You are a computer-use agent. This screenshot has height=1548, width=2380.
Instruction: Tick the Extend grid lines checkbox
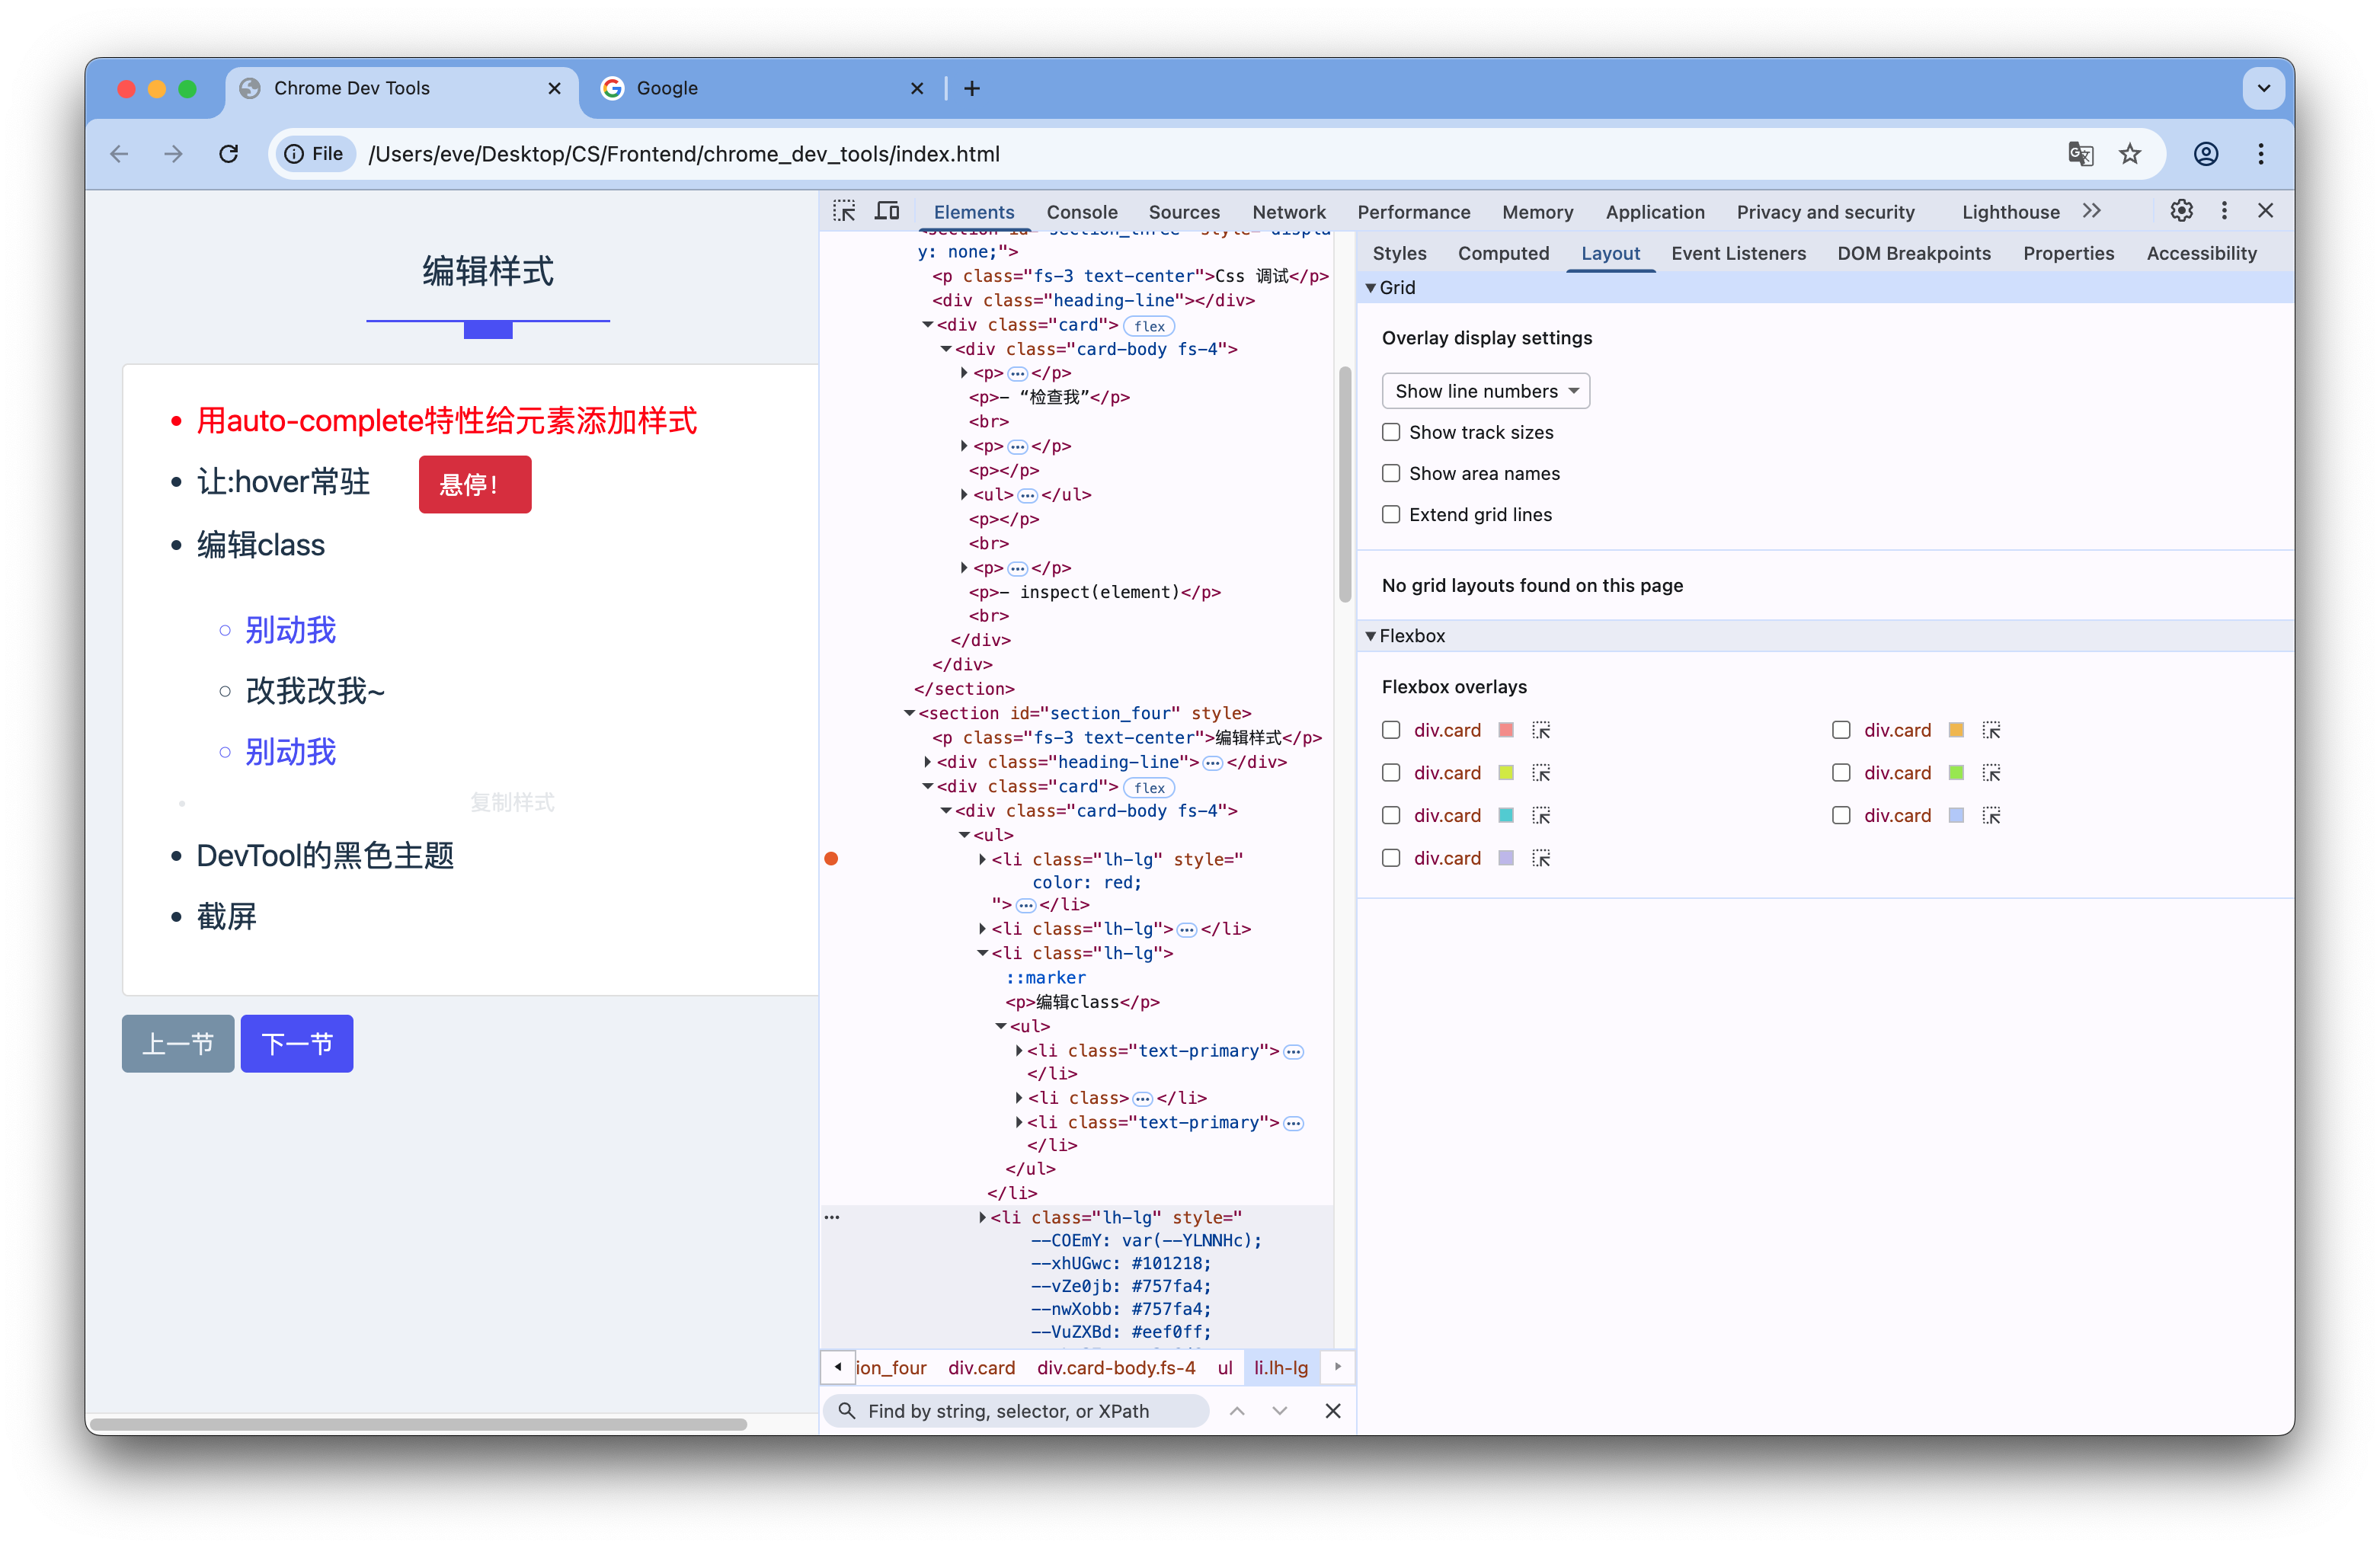(x=1391, y=514)
